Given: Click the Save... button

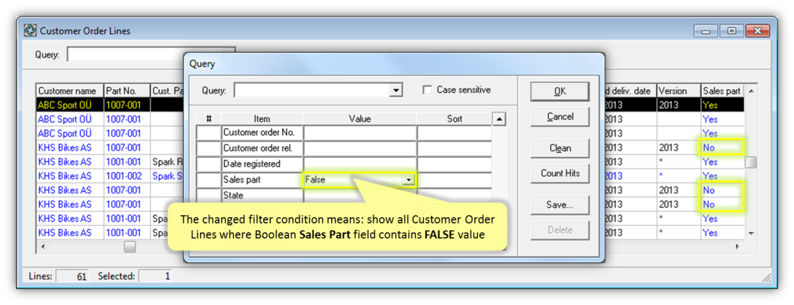Looking at the screenshot, I should click(559, 205).
